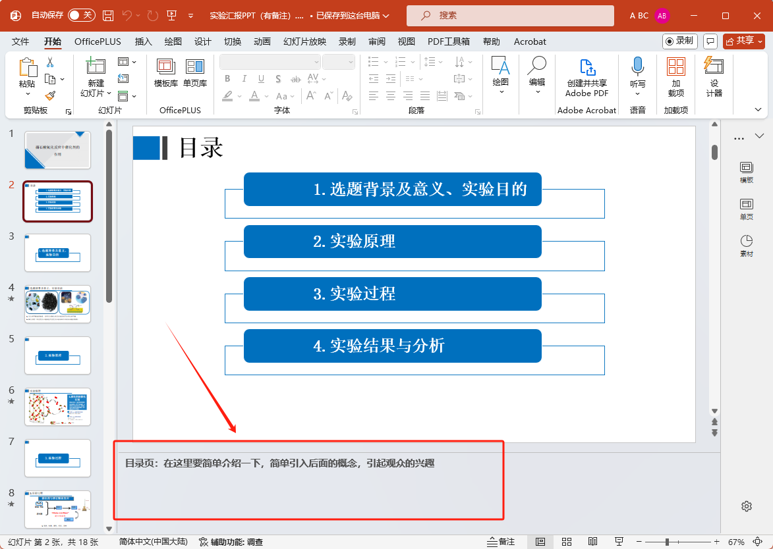
Task: Open the 素材 panel in right sidebar
Action: click(x=746, y=246)
